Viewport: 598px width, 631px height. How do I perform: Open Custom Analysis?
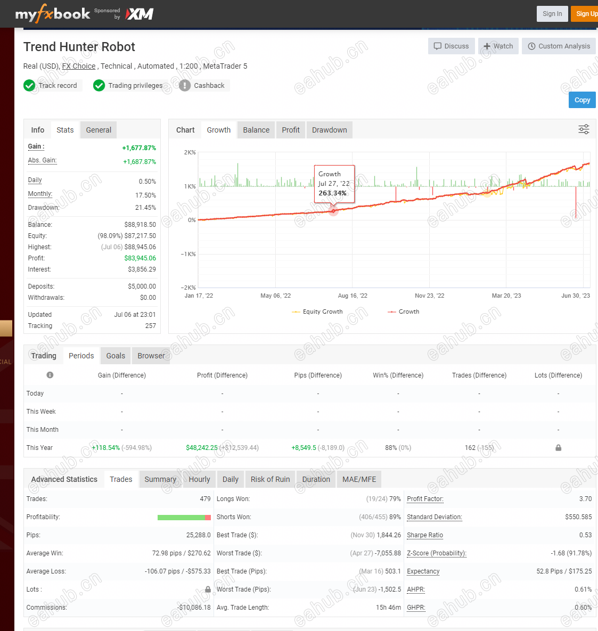(559, 46)
